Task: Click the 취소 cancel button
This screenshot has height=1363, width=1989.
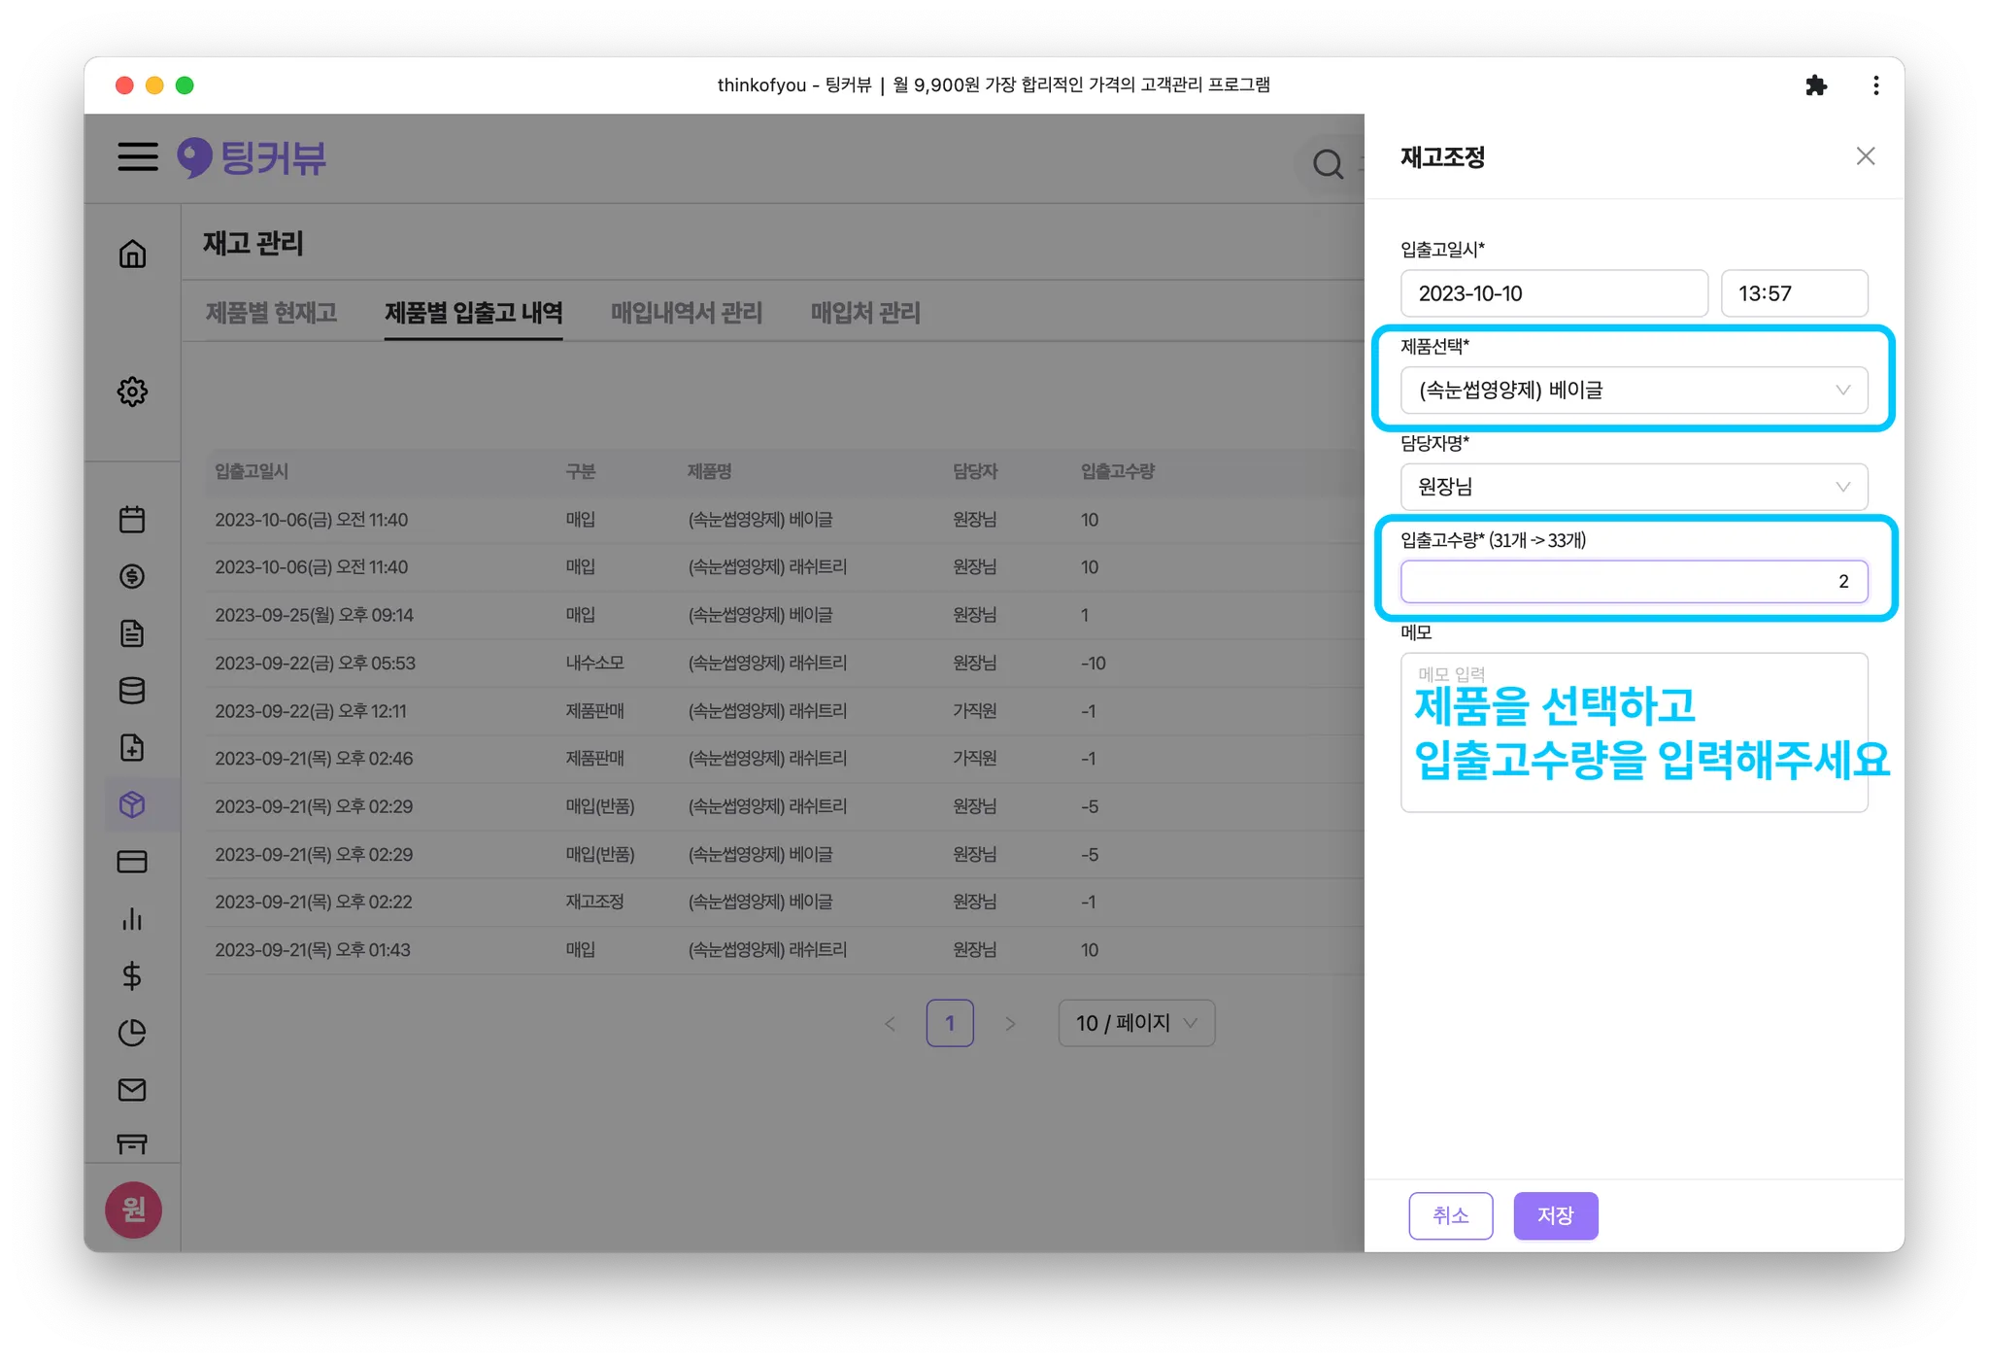Action: [x=1450, y=1215]
